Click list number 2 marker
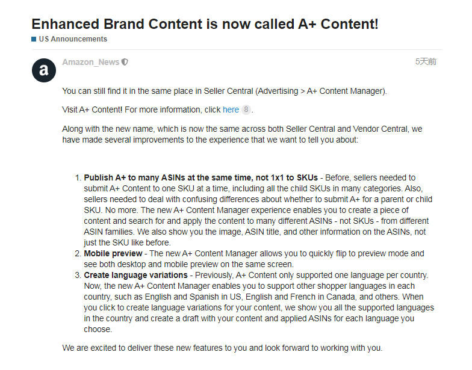 (x=78, y=254)
